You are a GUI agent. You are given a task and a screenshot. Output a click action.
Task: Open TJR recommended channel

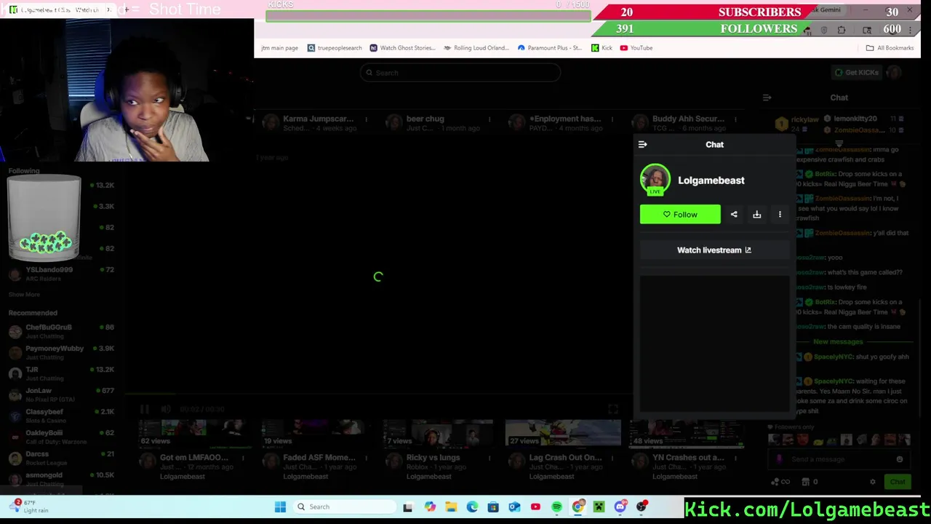point(61,373)
